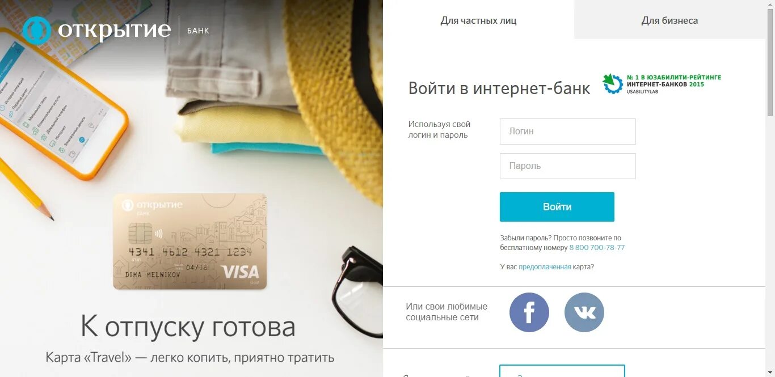Click the round Otkritie logo emblem
Viewport: 775px width, 377px height.
tap(37, 31)
